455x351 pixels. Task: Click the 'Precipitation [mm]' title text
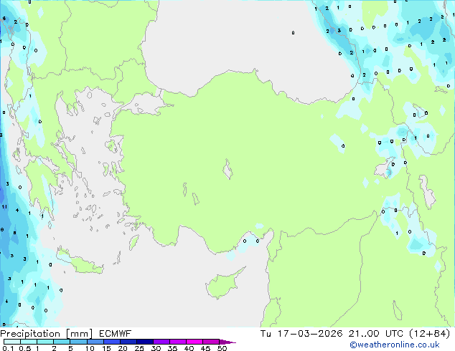point(46,334)
